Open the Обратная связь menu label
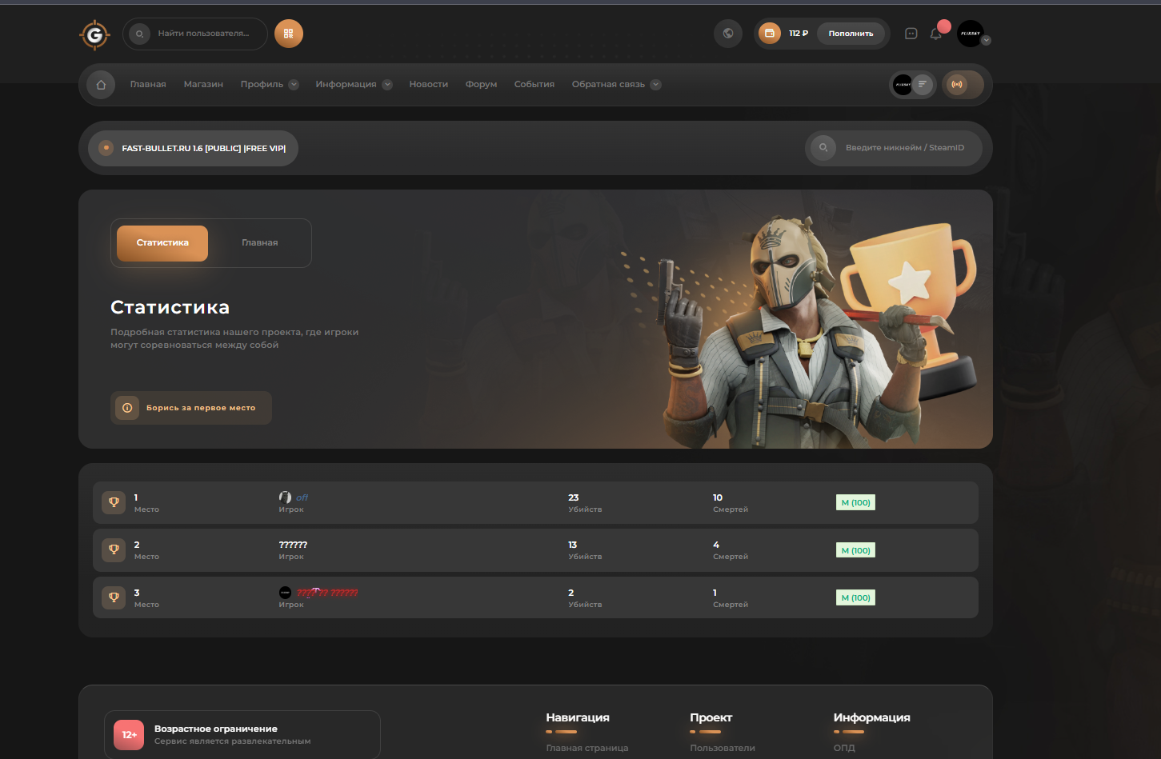The height and width of the screenshot is (759, 1161). point(608,84)
